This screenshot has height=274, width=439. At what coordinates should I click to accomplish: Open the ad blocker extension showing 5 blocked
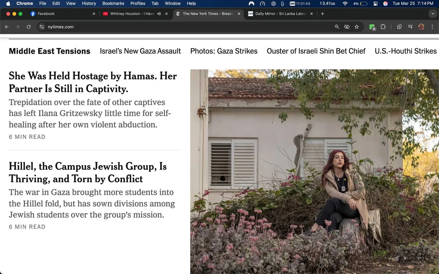(372, 27)
